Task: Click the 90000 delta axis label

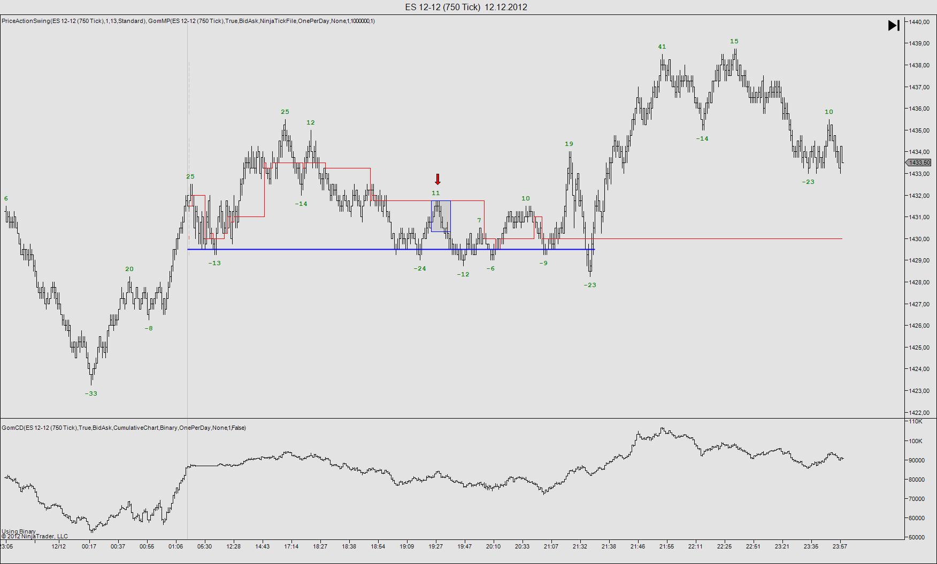Action: point(917,460)
